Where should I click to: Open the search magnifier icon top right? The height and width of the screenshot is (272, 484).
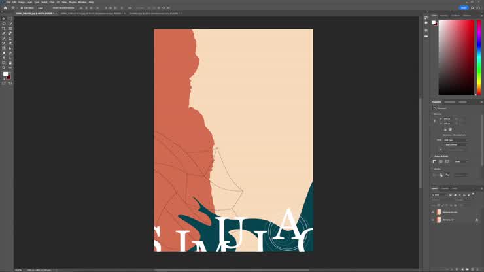(472, 8)
